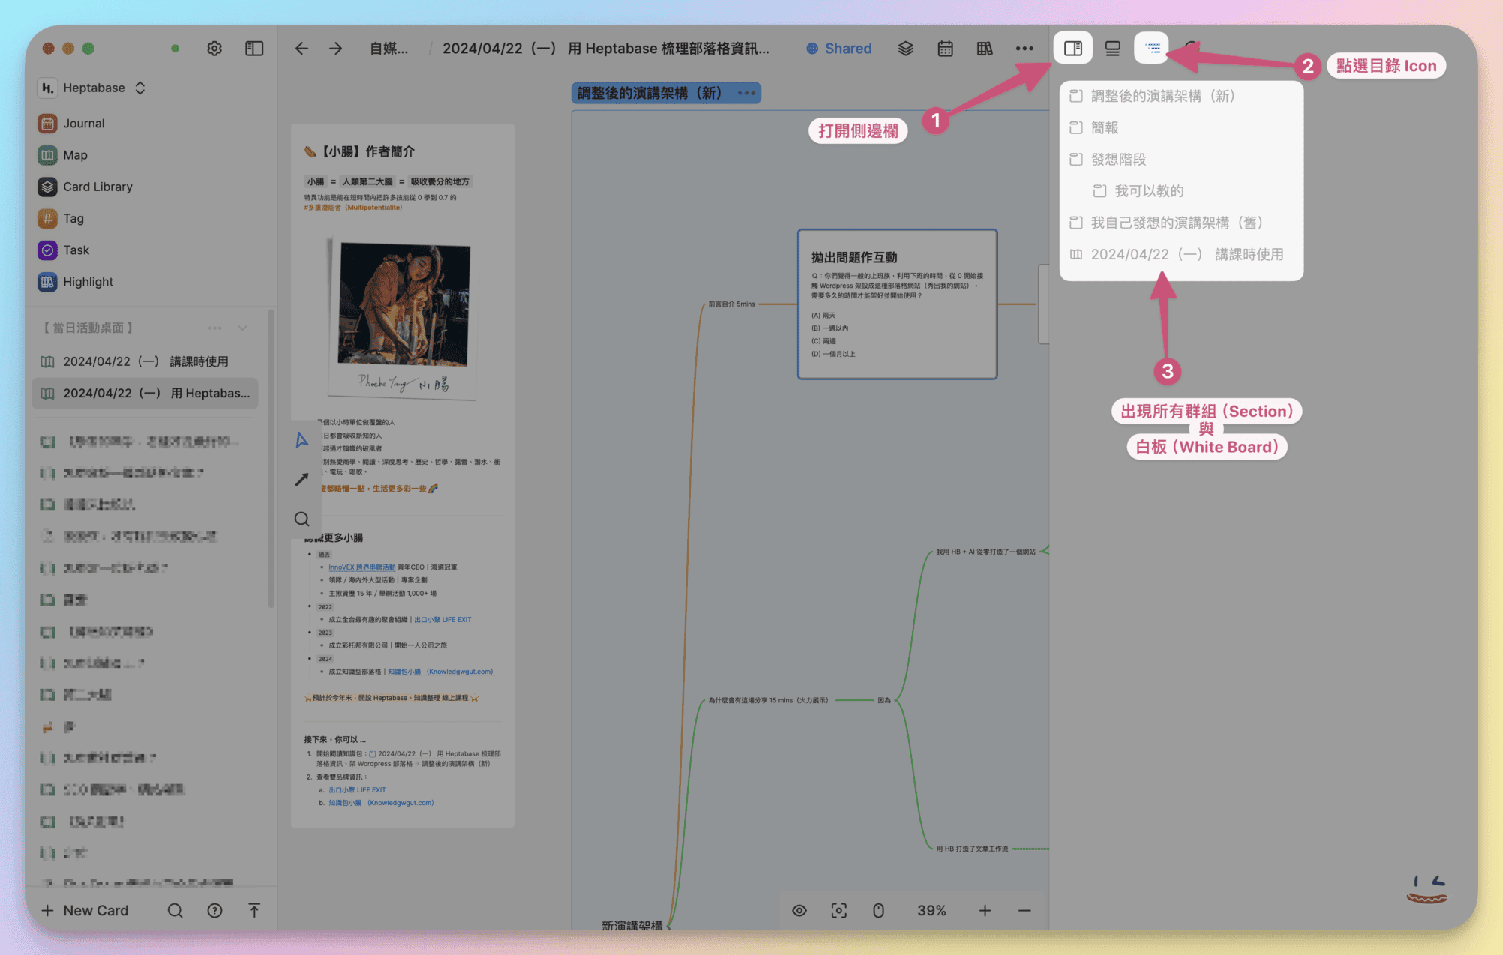Select the 前言自介 5mins mind map node
1503x955 pixels.
click(x=731, y=304)
